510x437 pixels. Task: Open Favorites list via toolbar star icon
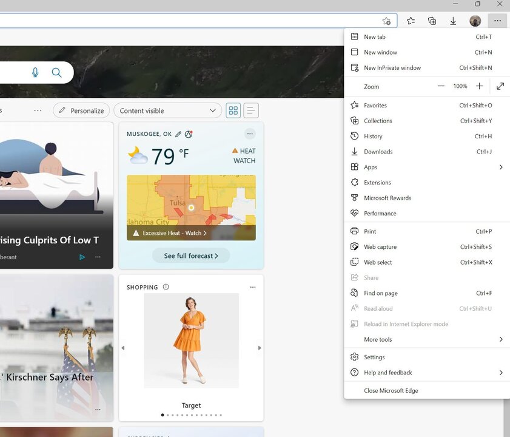(x=411, y=20)
